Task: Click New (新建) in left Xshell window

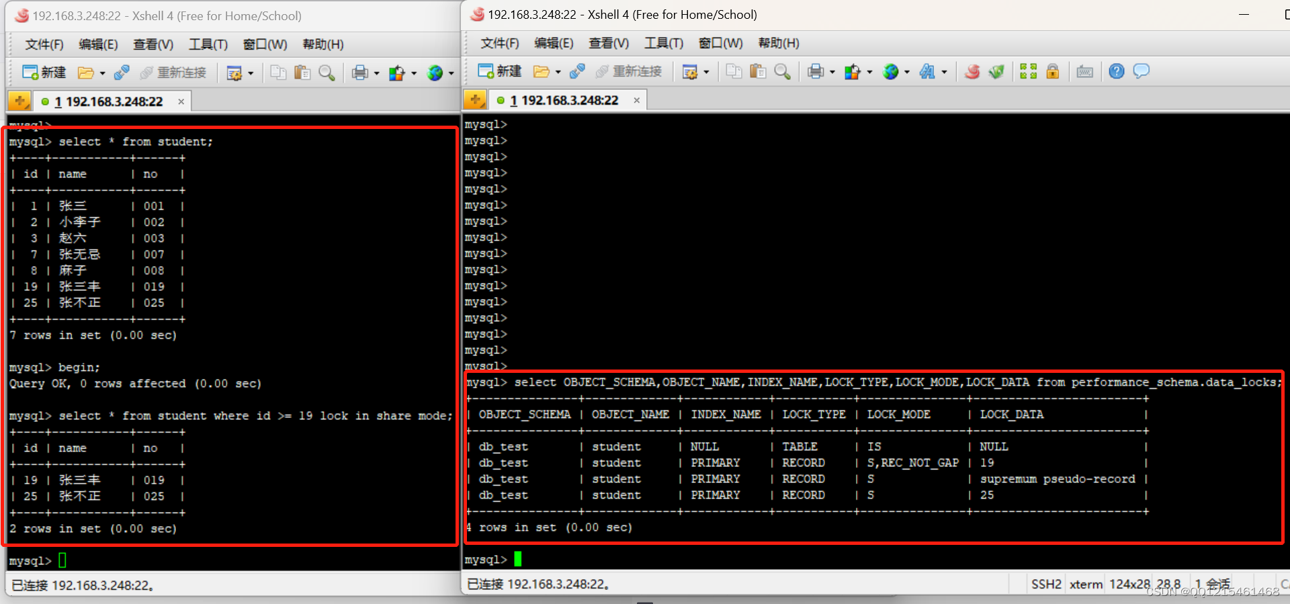Action: tap(44, 73)
